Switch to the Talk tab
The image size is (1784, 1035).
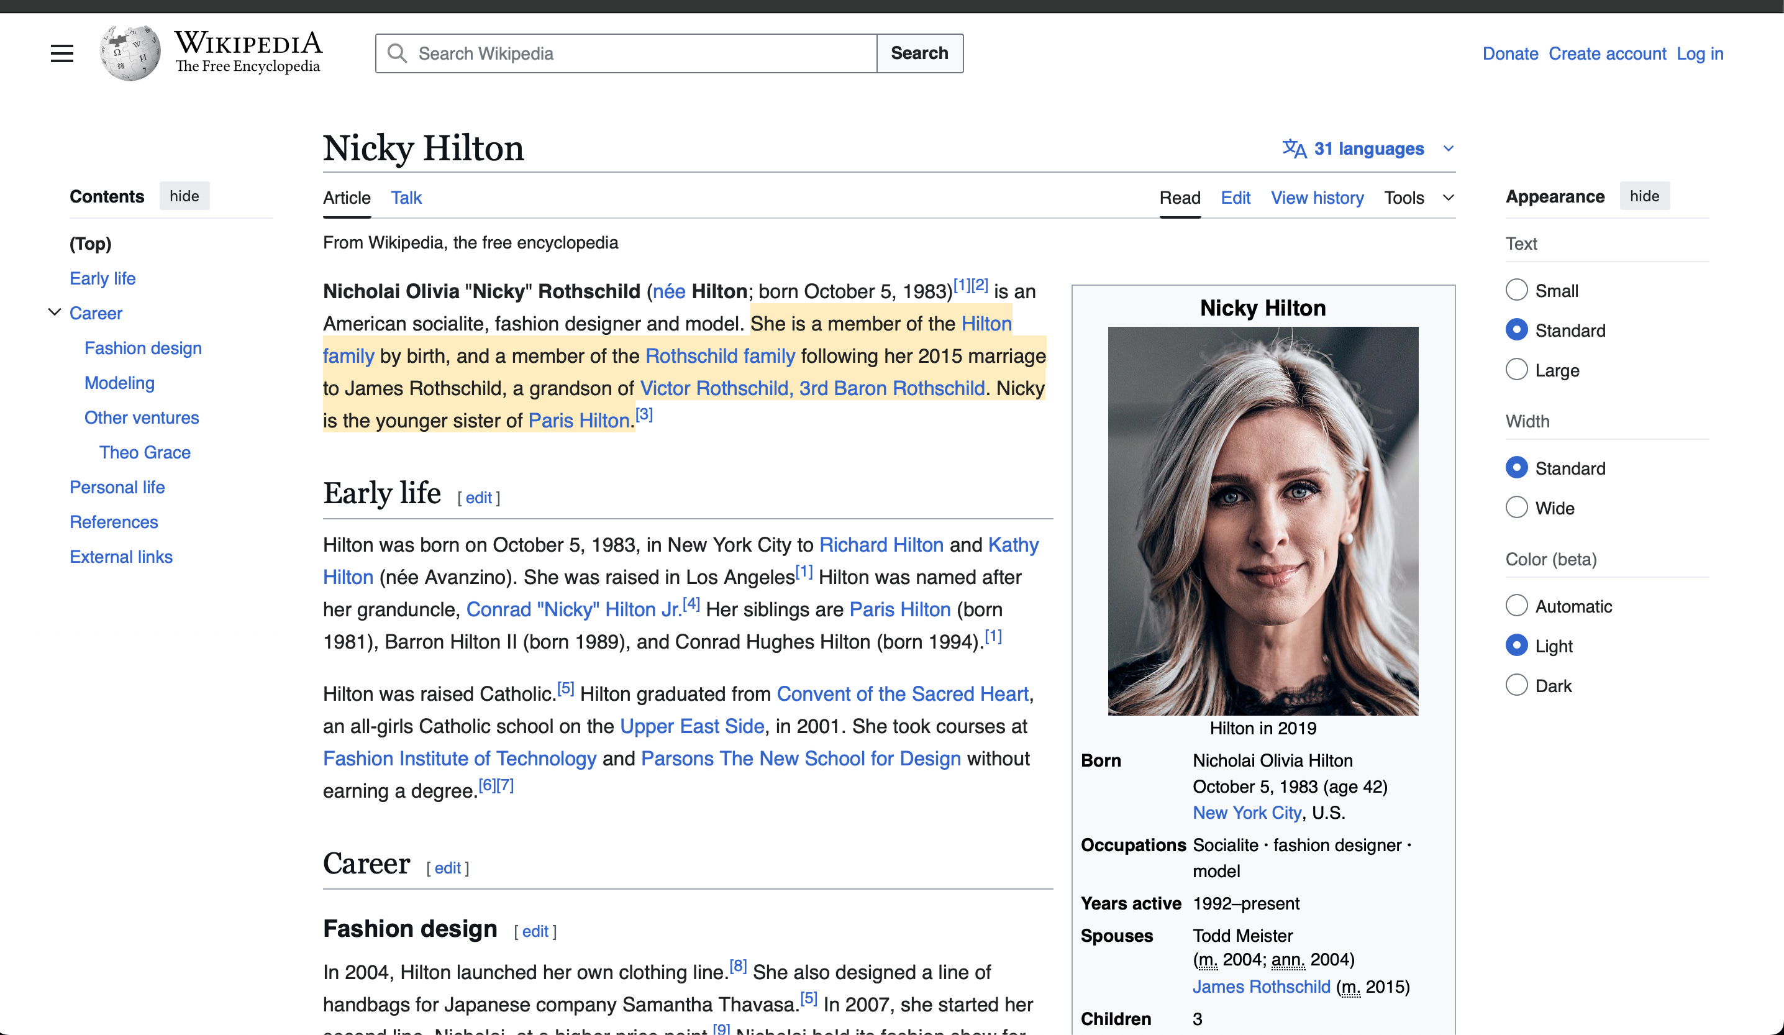406,198
